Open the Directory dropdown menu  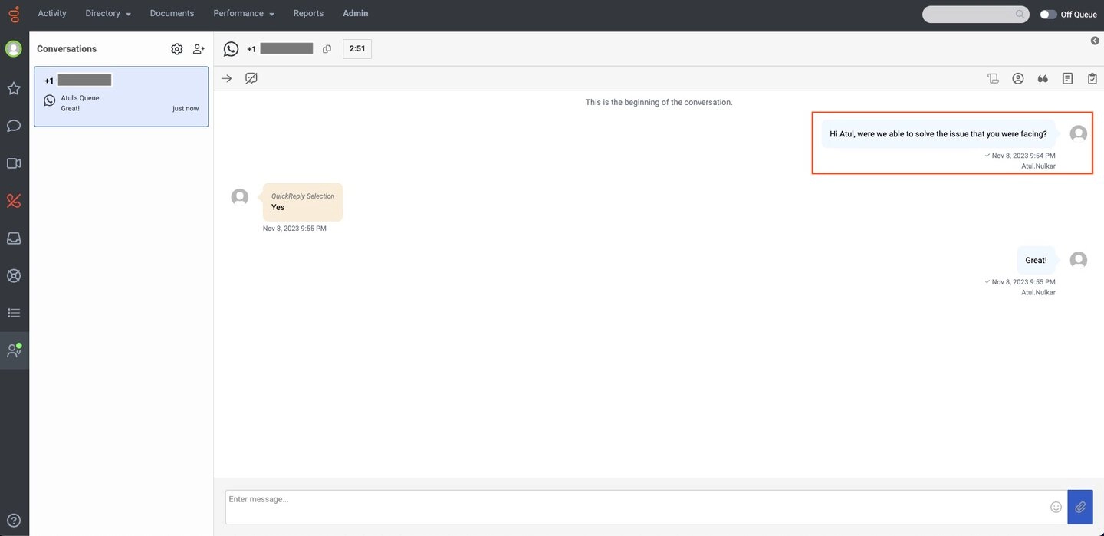point(108,14)
